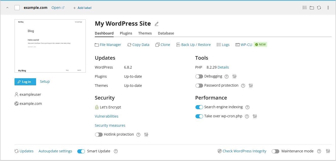
Task: Open File Manager
Action: click(x=108, y=45)
